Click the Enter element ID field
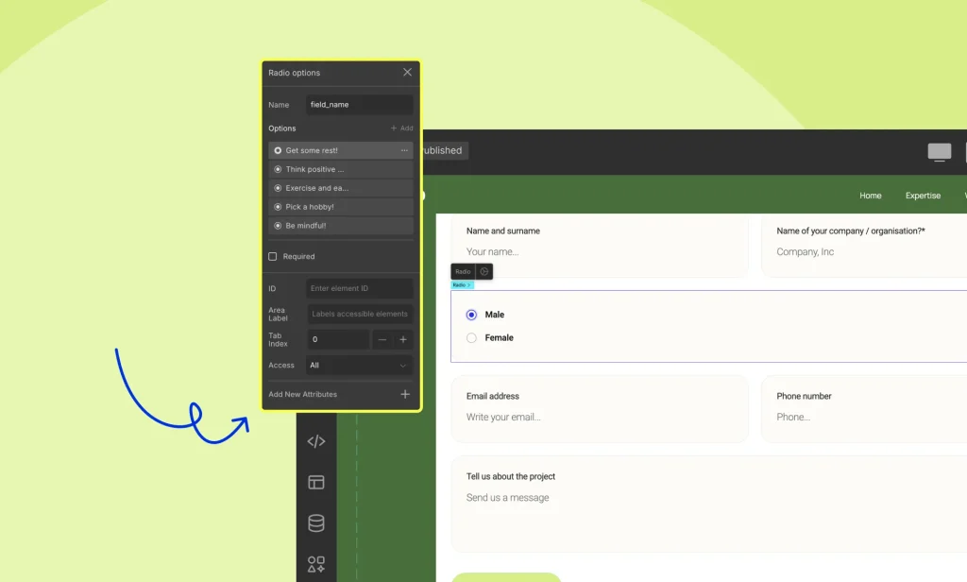Viewport: 967px width, 582px height. click(x=360, y=288)
